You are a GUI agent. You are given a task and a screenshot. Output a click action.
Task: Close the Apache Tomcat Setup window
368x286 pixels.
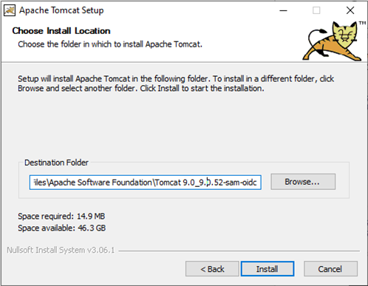[350, 10]
